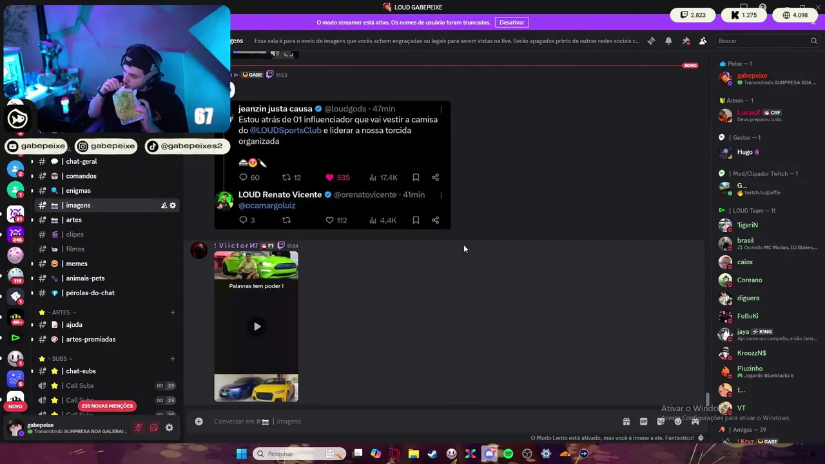Viewport: 825px width, 464px height.
Task: Open notification settings bell icon
Action: [668, 41]
